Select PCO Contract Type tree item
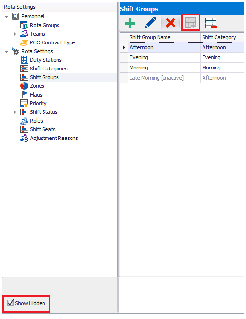The width and height of the screenshot is (246, 319). (x=53, y=42)
